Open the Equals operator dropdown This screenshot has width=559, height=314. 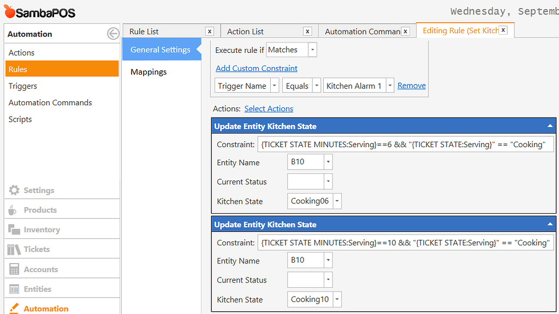point(317,86)
